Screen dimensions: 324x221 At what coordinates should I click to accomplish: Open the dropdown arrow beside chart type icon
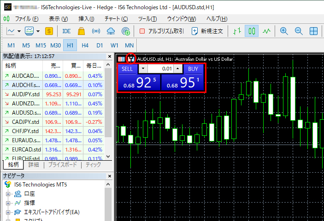(19, 31)
